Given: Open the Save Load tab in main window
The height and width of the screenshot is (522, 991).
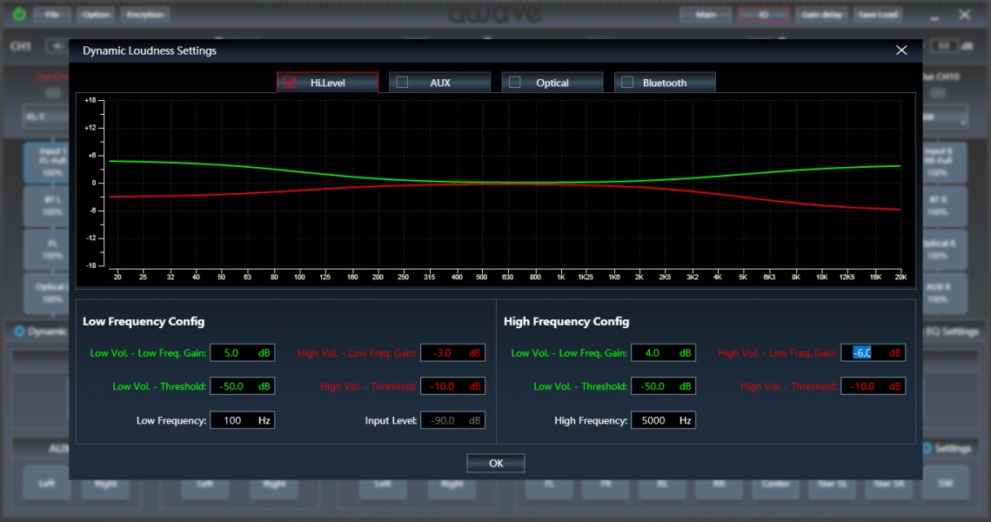Looking at the screenshot, I should pos(878,15).
